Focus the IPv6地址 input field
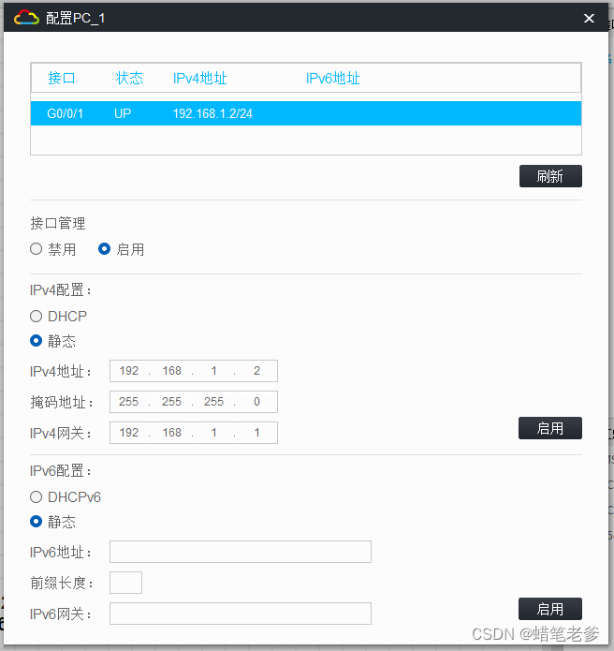This screenshot has height=651, width=614. coord(241,552)
